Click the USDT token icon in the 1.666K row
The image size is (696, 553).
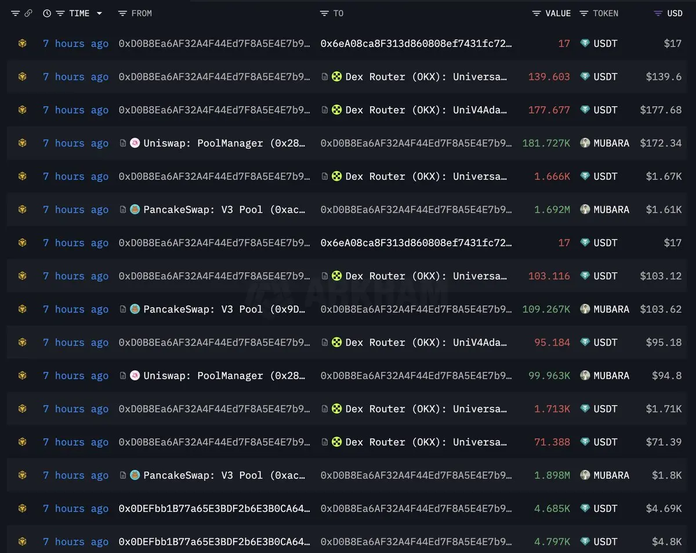(585, 176)
